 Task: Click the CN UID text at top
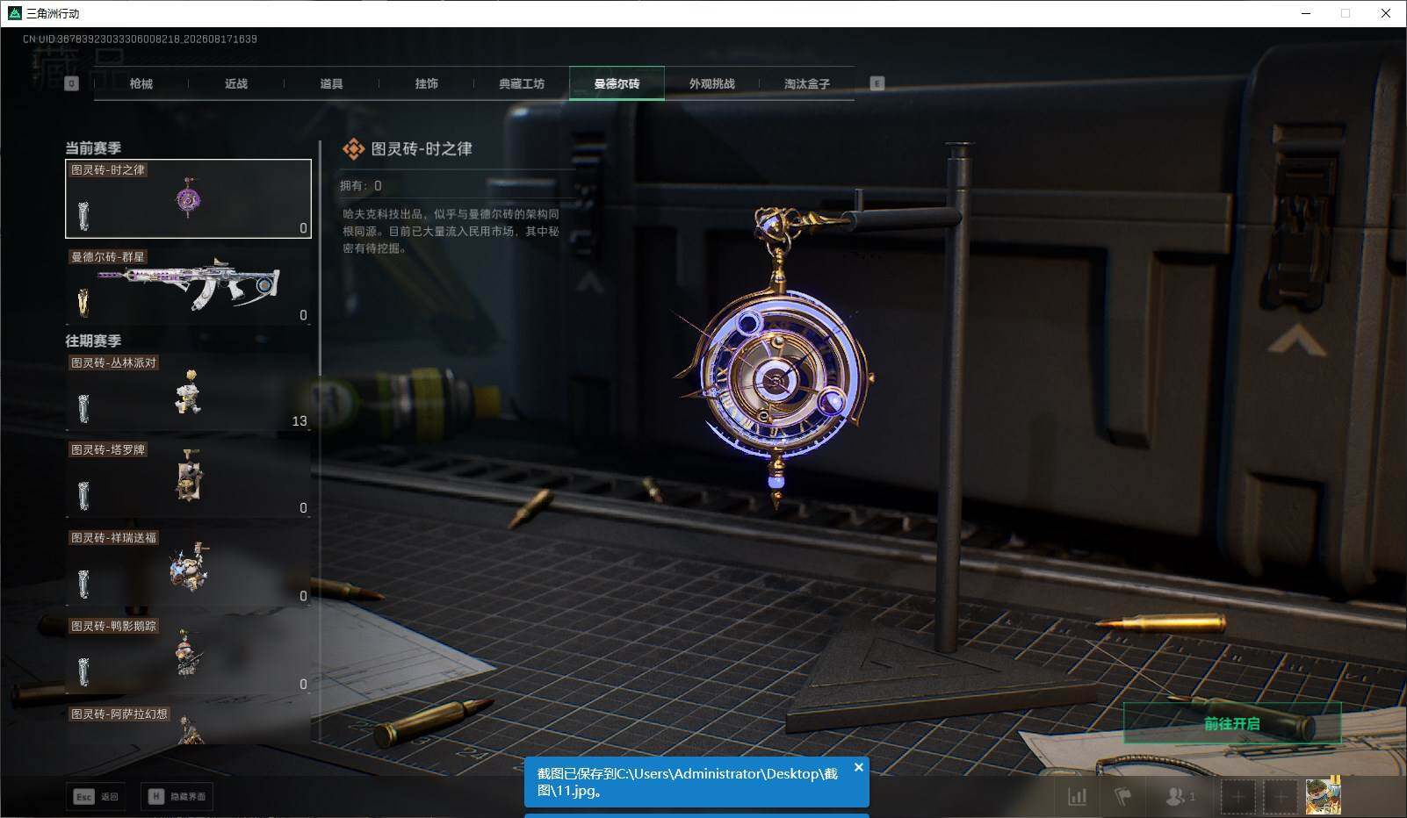(x=141, y=39)
